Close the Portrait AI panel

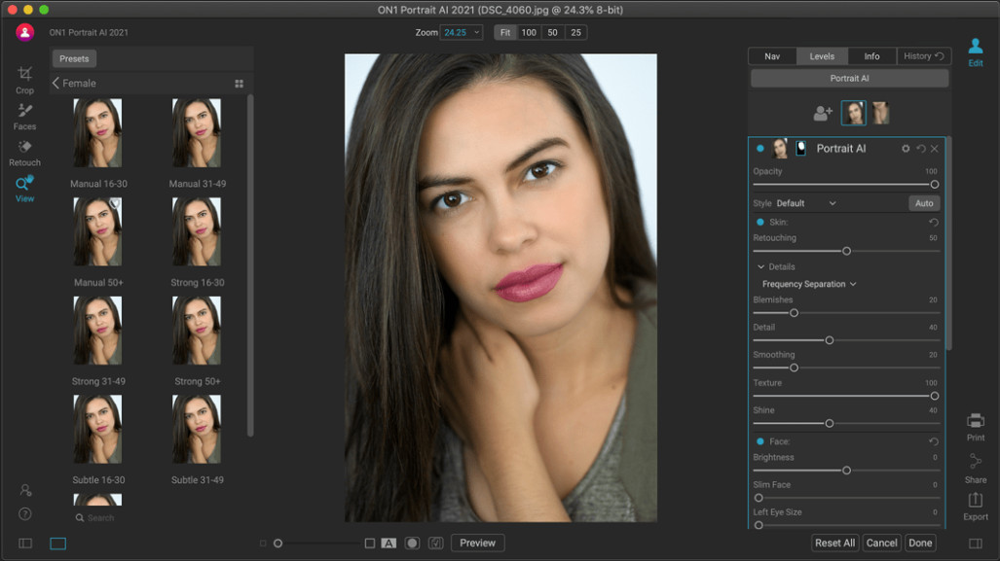tap(935, 149)
